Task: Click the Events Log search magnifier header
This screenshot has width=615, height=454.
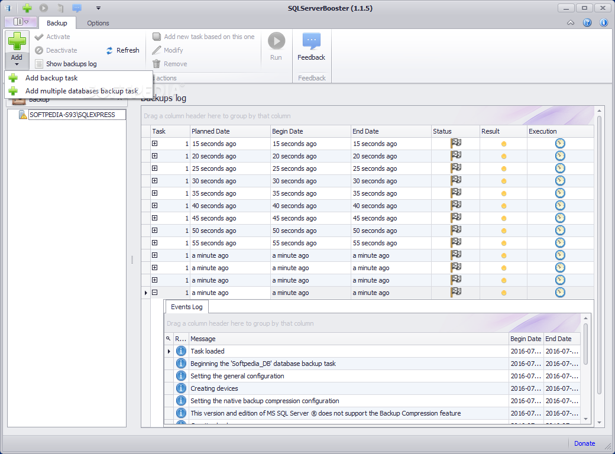Action: point(169,339)
